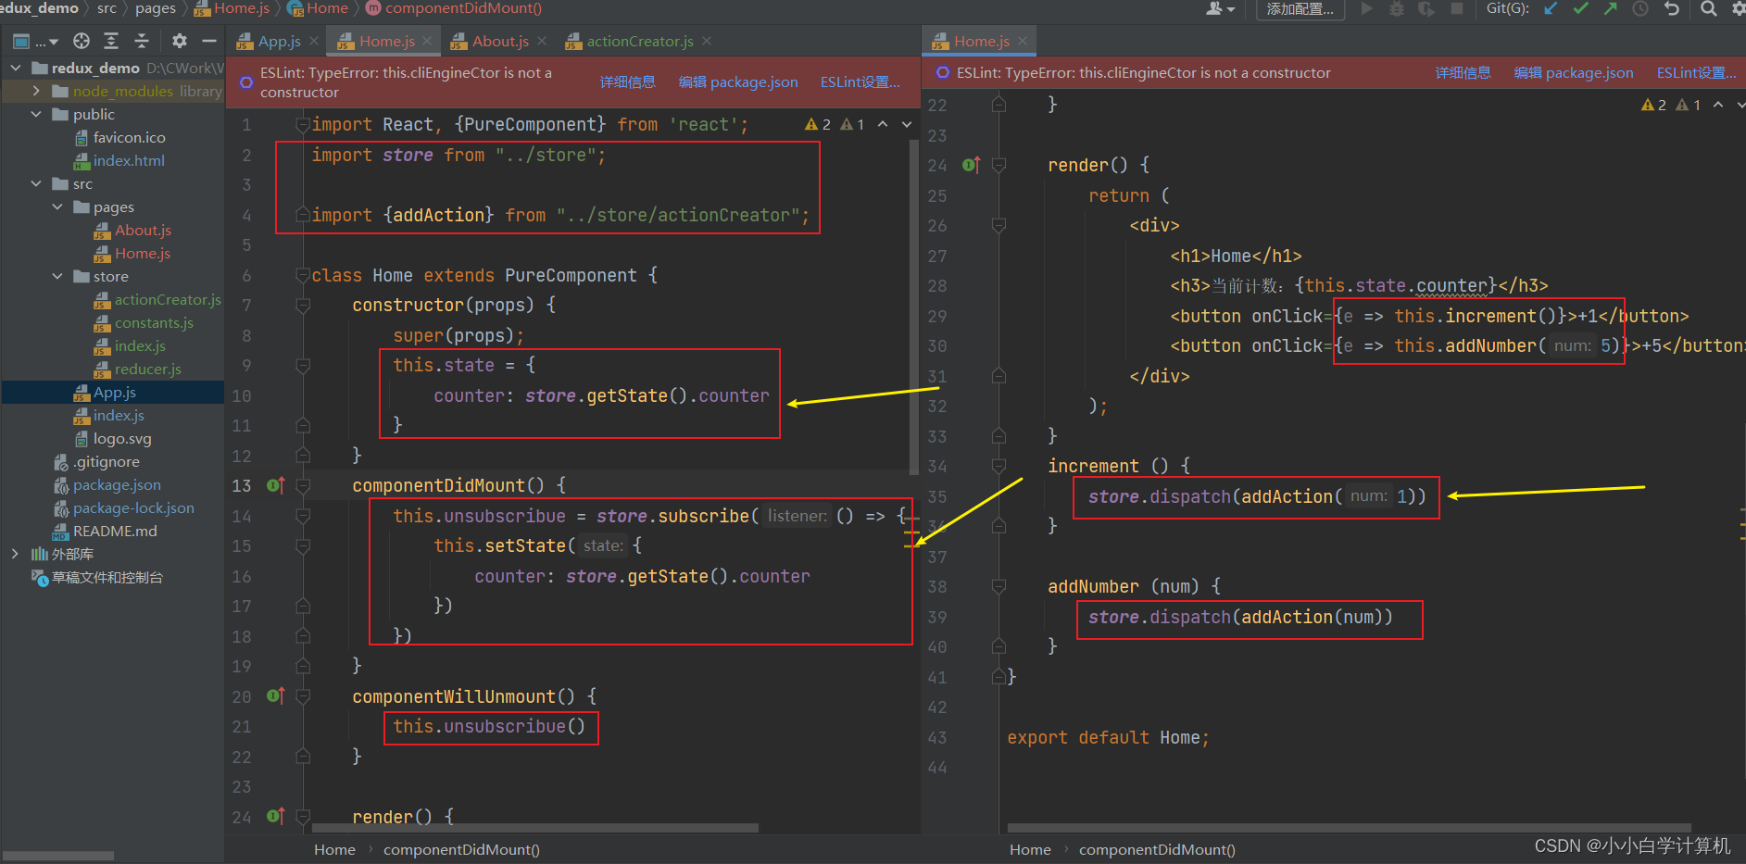Click Details link in left ESLint banner
Viewport: 1746px width, 864px height.
[627, 81]
